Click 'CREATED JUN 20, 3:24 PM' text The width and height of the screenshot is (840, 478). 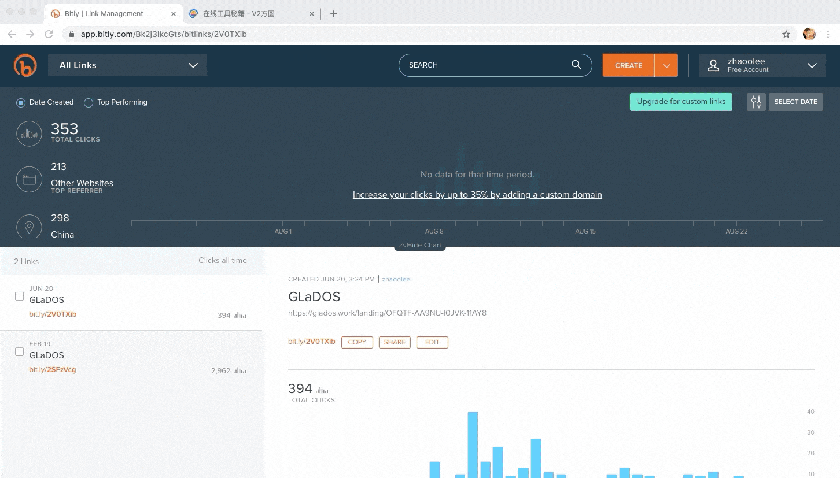coord(331,279)
